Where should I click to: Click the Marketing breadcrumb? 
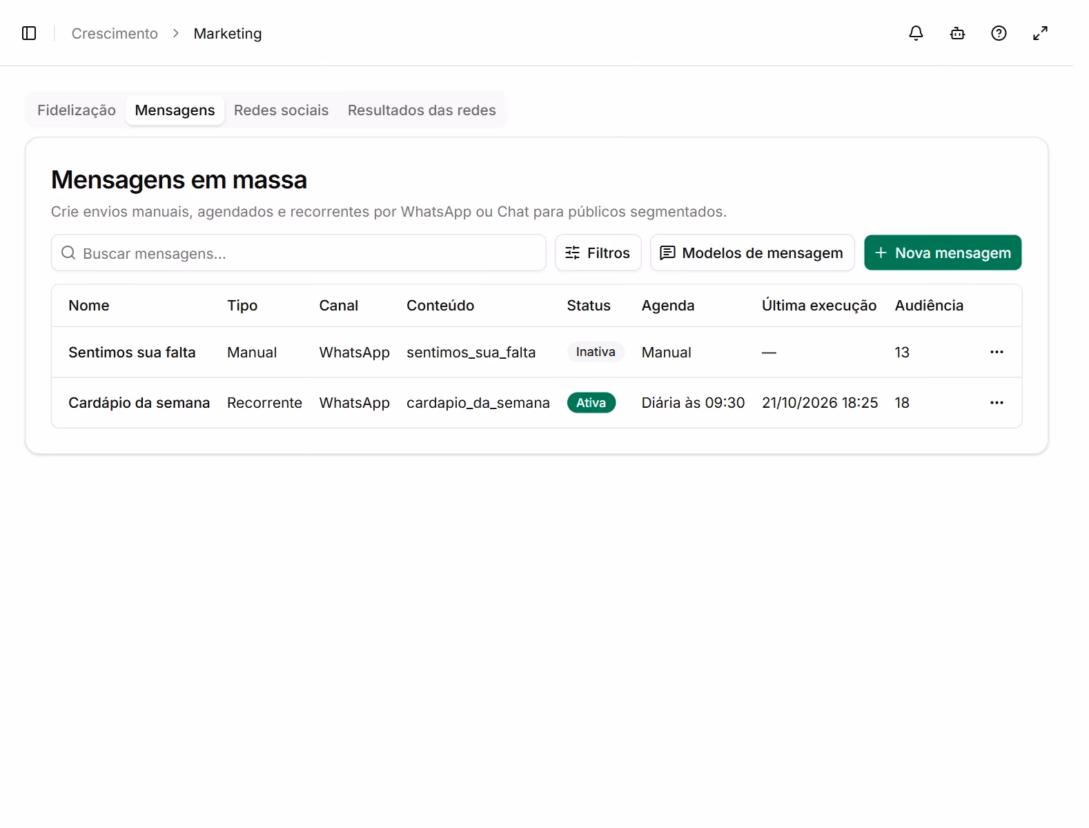click(x=228, y=33)
